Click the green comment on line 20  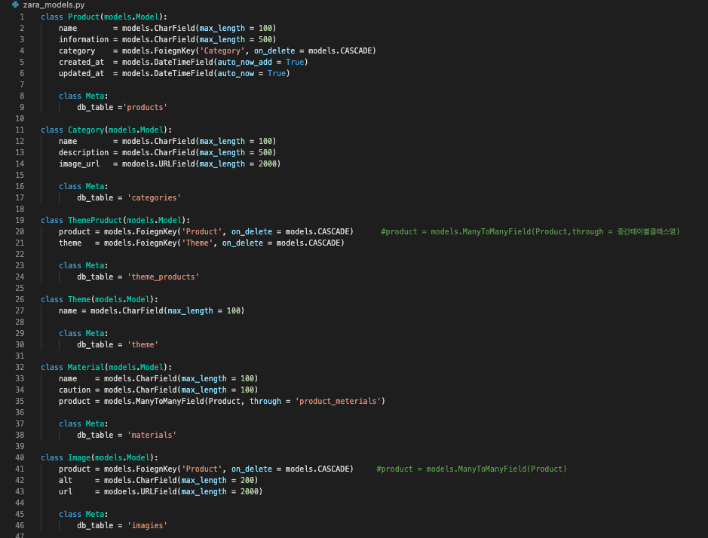point(530,231)
